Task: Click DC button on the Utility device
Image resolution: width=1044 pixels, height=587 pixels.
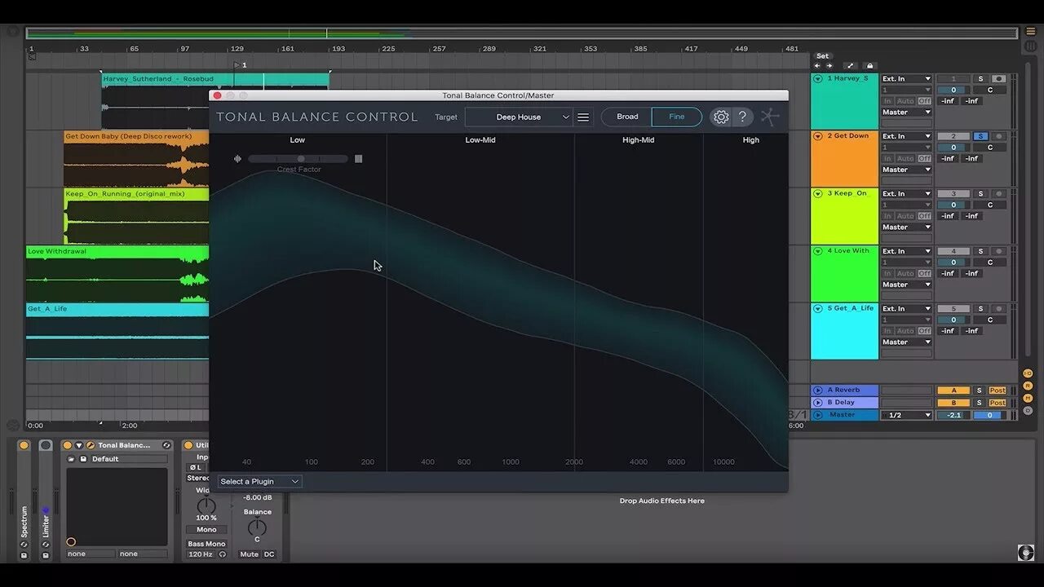Action: [269, 554]
